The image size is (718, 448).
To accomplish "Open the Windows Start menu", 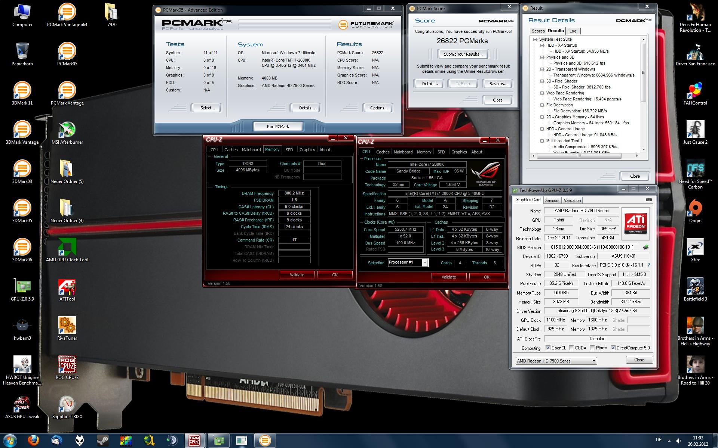I will [x=9, y=441].
